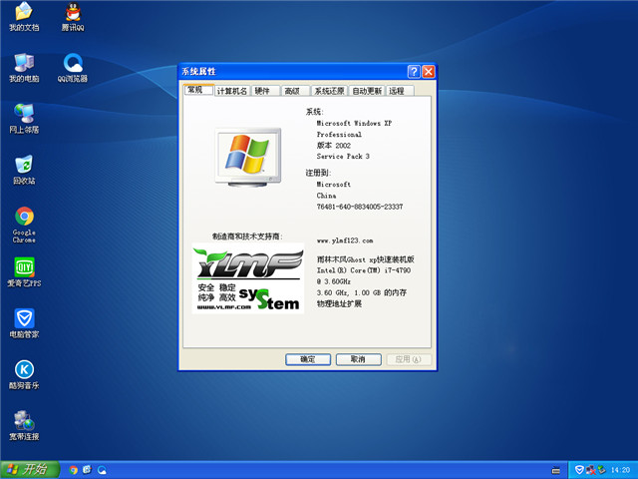638x479 pixels.
Task: Open the 开始 start menu
Action: pyautogui.click(x=30, y=470)
